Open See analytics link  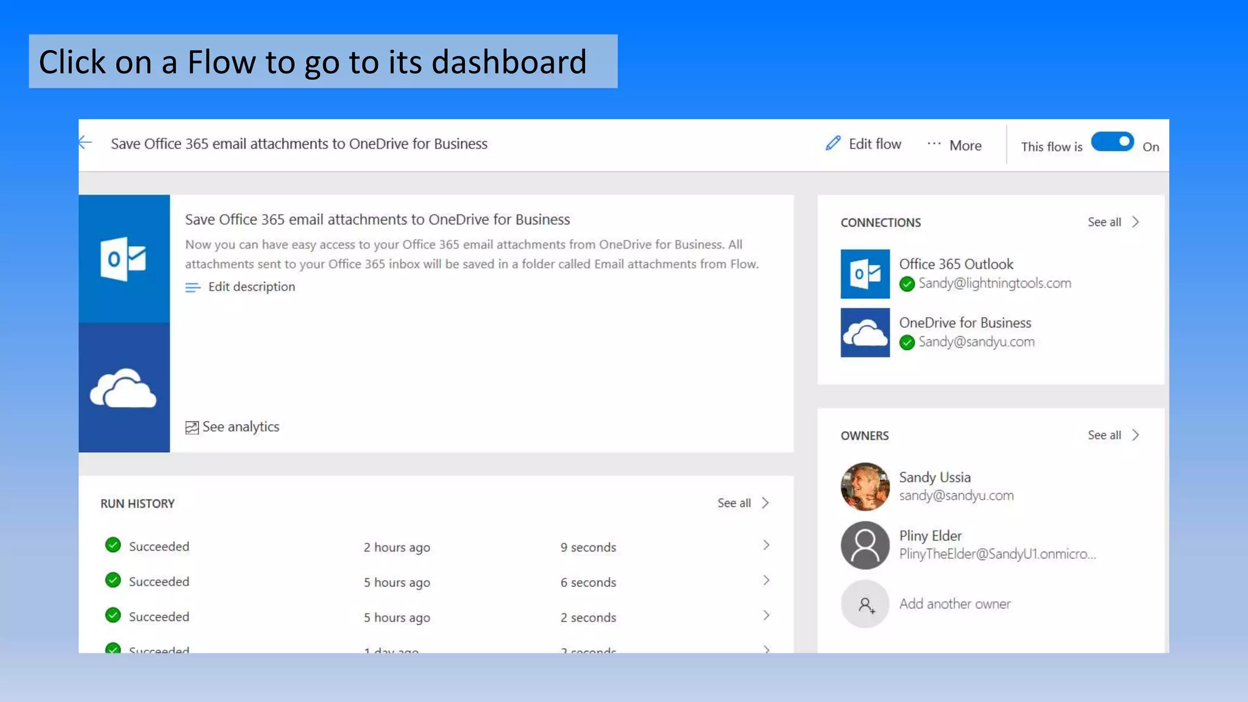(241, 427)
